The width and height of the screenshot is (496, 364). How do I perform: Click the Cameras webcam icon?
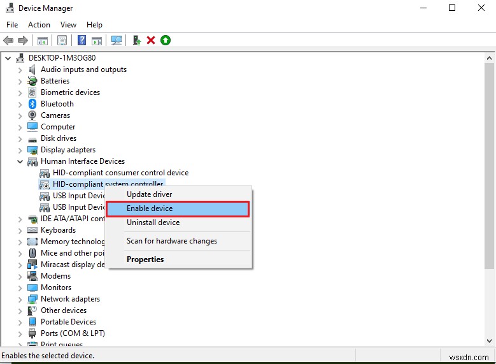[32, 115]
